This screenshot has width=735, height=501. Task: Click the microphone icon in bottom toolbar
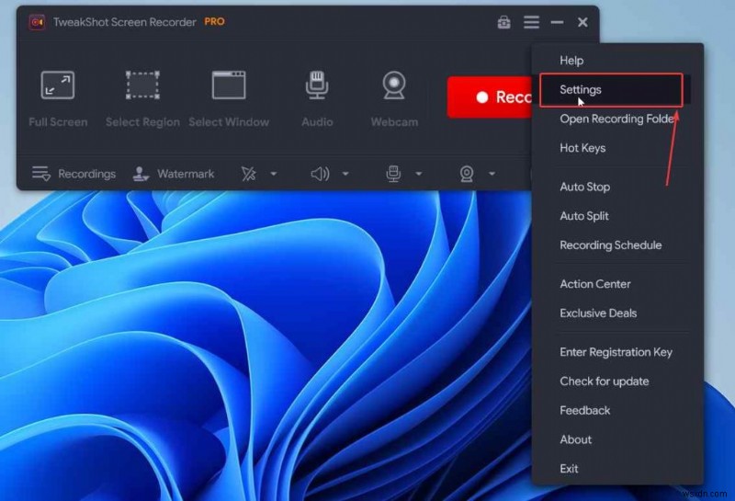pyautogui.click(x=393, y=174)
